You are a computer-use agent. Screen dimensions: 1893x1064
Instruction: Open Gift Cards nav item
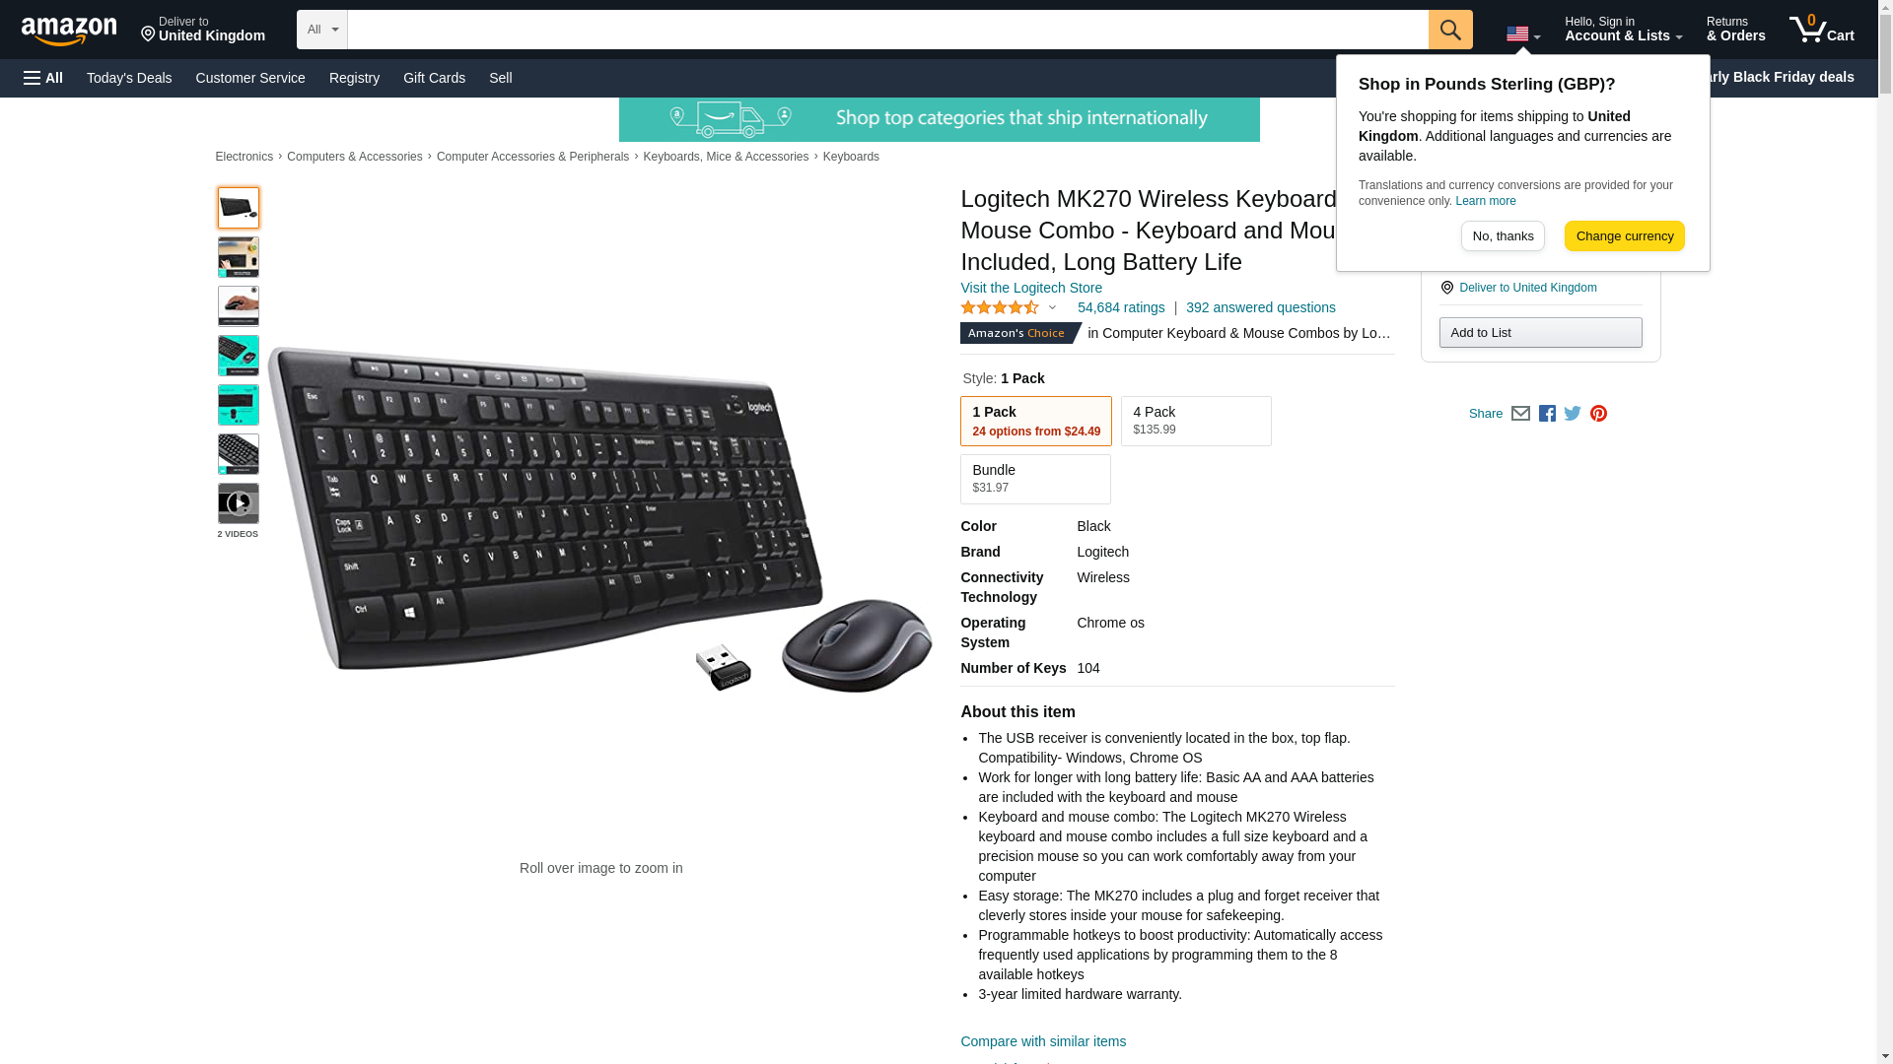click(434, 78)
